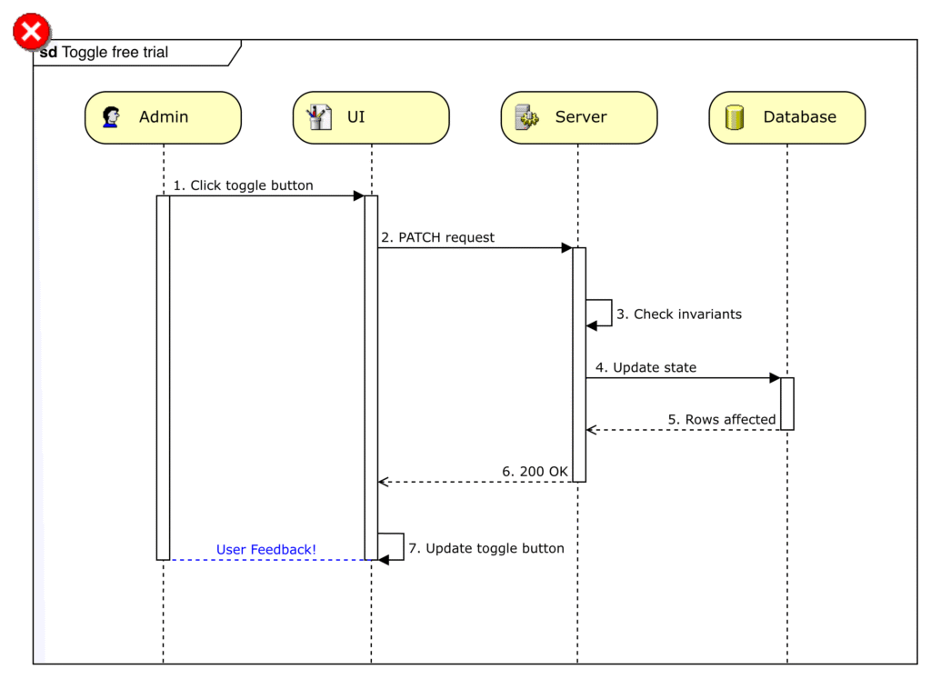Click the red X close icon

31,33
